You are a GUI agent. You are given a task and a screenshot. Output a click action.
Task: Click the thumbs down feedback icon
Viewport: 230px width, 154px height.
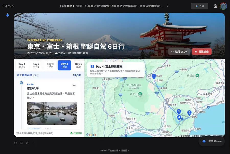[21, 143]
